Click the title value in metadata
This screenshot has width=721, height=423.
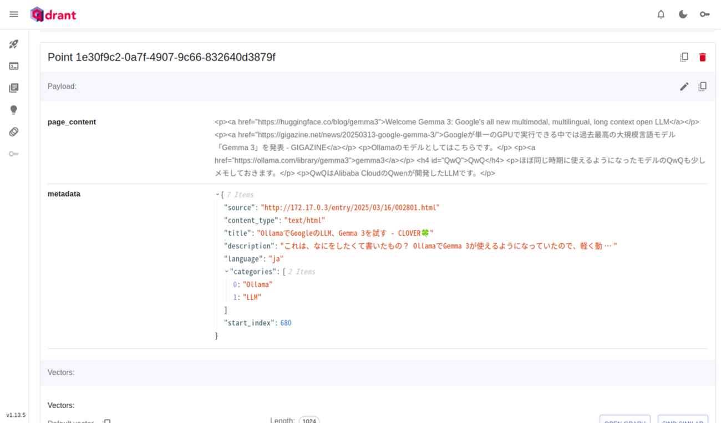coord(344,233)
